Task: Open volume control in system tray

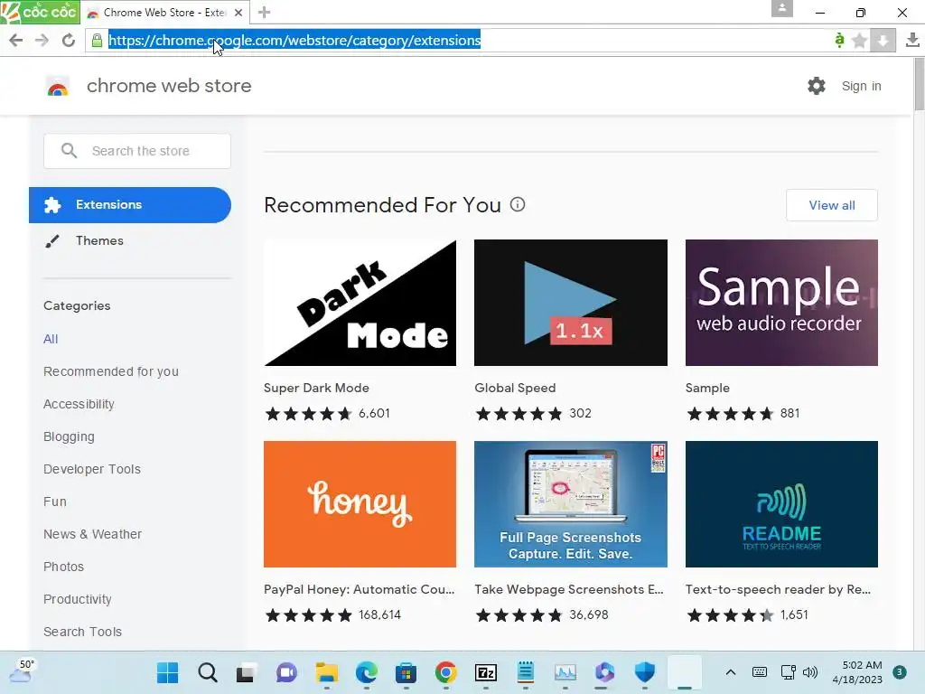Action: [x=810, y=672]
